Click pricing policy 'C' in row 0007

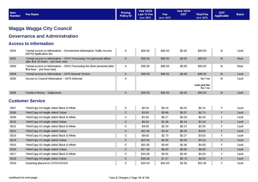pos(126,108)
